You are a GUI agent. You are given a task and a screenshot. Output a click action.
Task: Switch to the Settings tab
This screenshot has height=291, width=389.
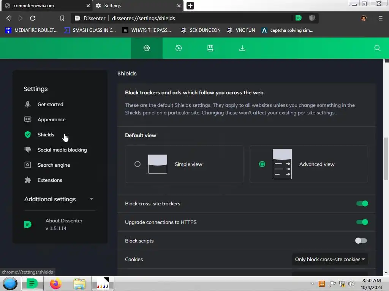[138, 6]
